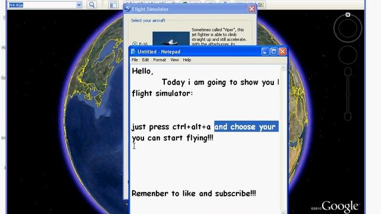Select the F-16 aircraft radio button
The image size is (381, 214).
click(135, 44)
